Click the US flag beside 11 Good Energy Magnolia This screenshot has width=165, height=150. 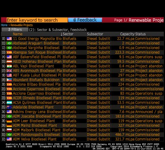9,39
